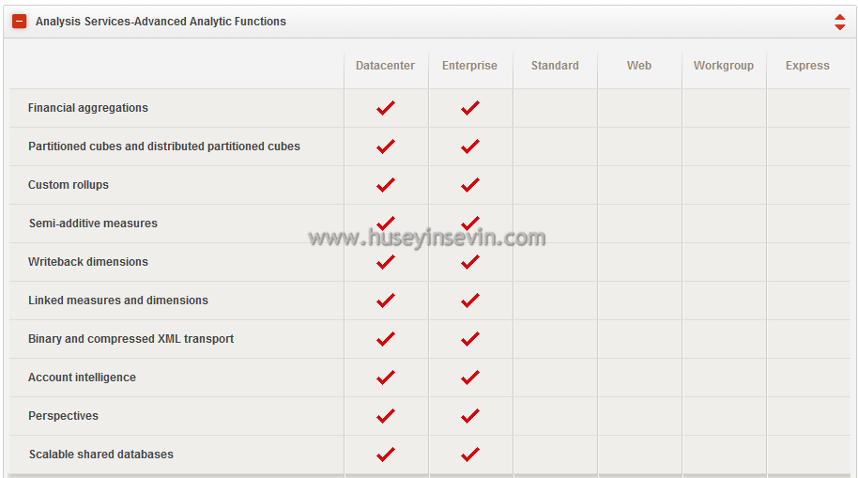
Task: Click the Linked measures and dimensions label
Action: pyautogui.click(x=118, y=301)
